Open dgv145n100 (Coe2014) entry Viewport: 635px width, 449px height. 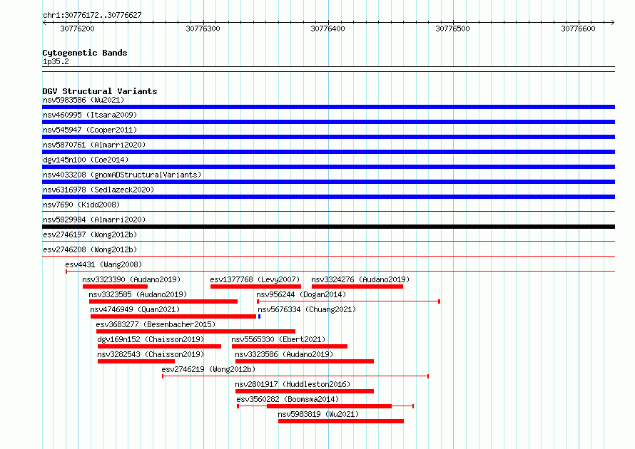tap(86, 160)
